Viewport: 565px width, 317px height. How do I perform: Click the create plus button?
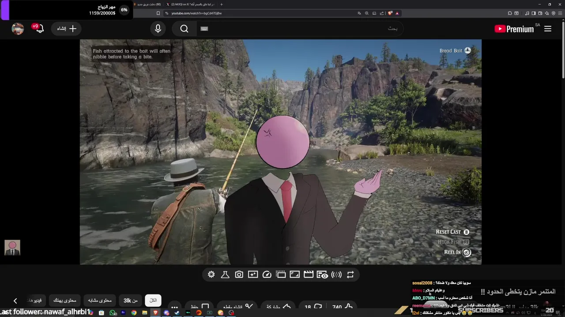coord(67,29)
